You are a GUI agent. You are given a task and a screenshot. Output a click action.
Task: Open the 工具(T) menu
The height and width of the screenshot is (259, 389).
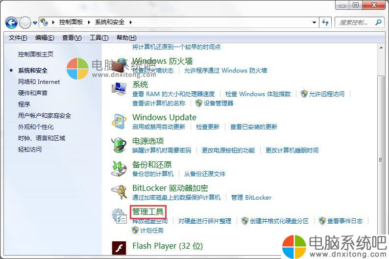[99, 38]
